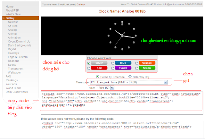Select the Green color radio button

click(x=137, y=68)
